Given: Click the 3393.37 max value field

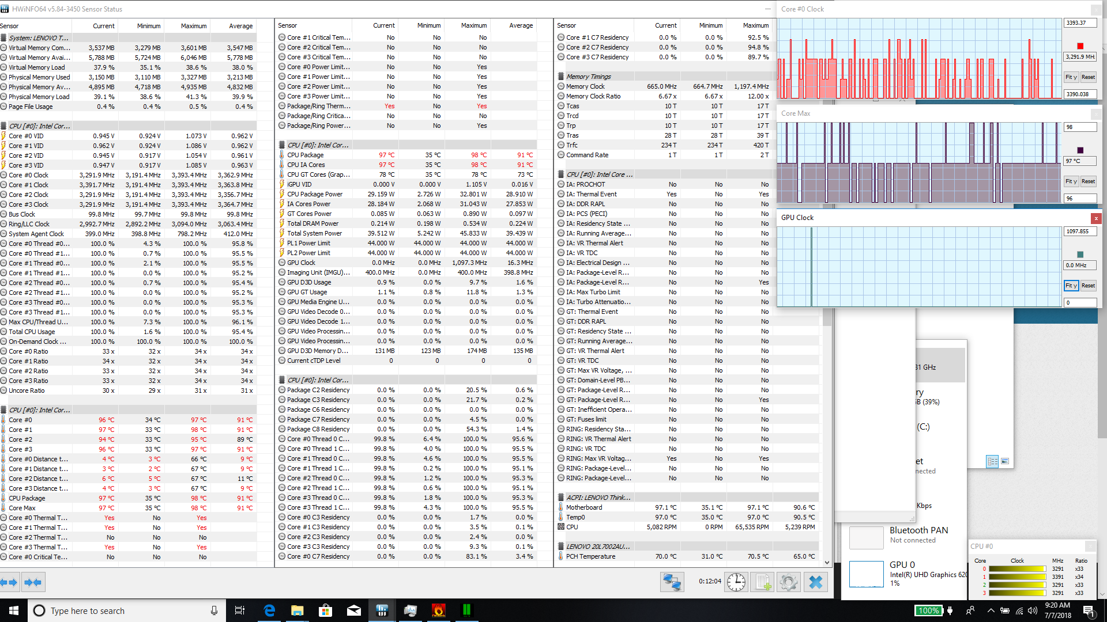Looking at the screenshot, I should click(1079, 23).
